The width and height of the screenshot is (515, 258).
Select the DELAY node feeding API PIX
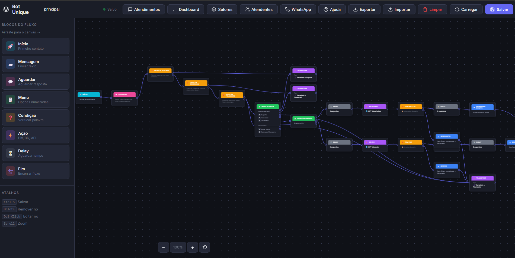coord(340,145)
